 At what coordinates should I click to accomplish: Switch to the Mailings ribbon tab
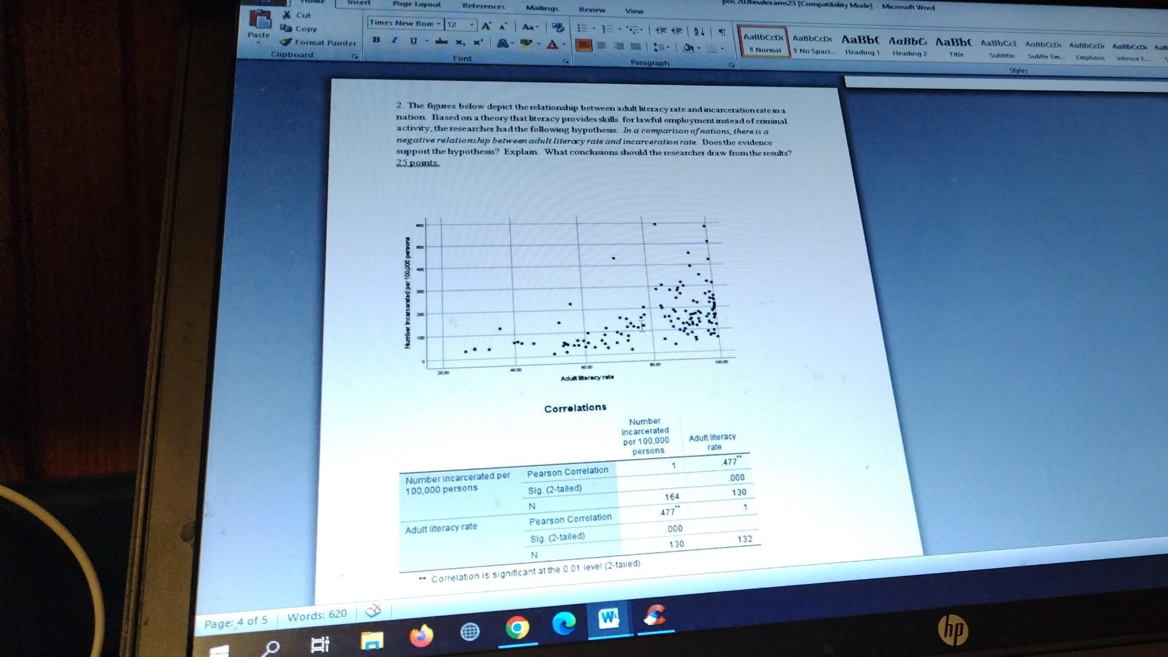(542, 9)
